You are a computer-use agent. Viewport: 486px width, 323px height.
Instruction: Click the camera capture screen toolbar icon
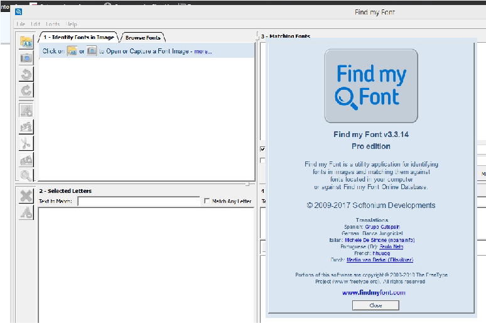[x=26, y=58]
